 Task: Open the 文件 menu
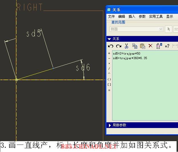point(111,17)
